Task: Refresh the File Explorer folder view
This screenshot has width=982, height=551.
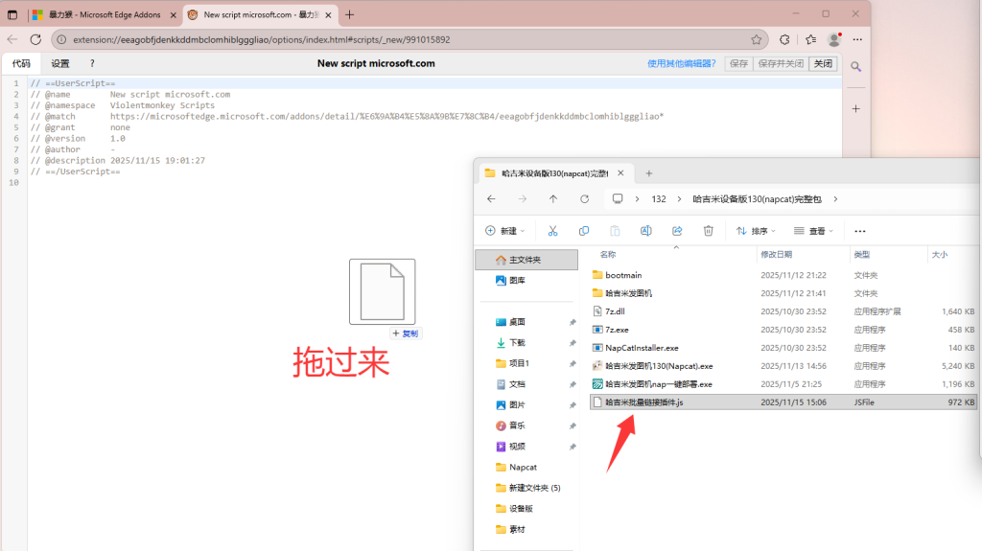Action: pyautogui.click(x=584, y=199)
